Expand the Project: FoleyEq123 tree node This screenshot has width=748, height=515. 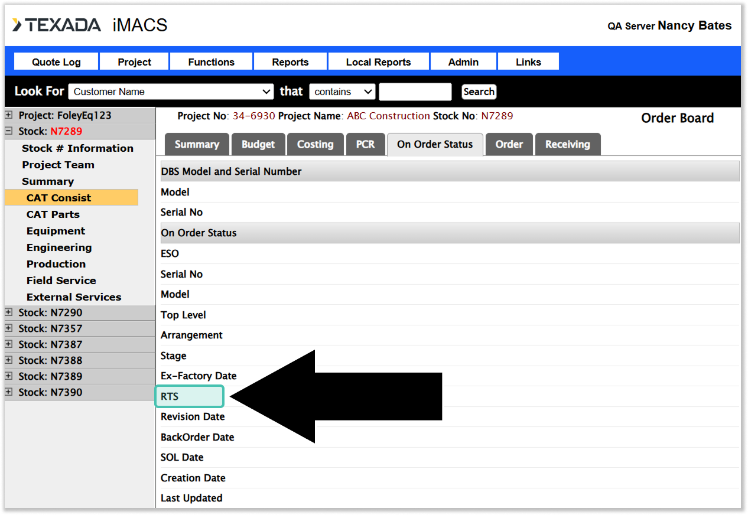tap(9, 115)
